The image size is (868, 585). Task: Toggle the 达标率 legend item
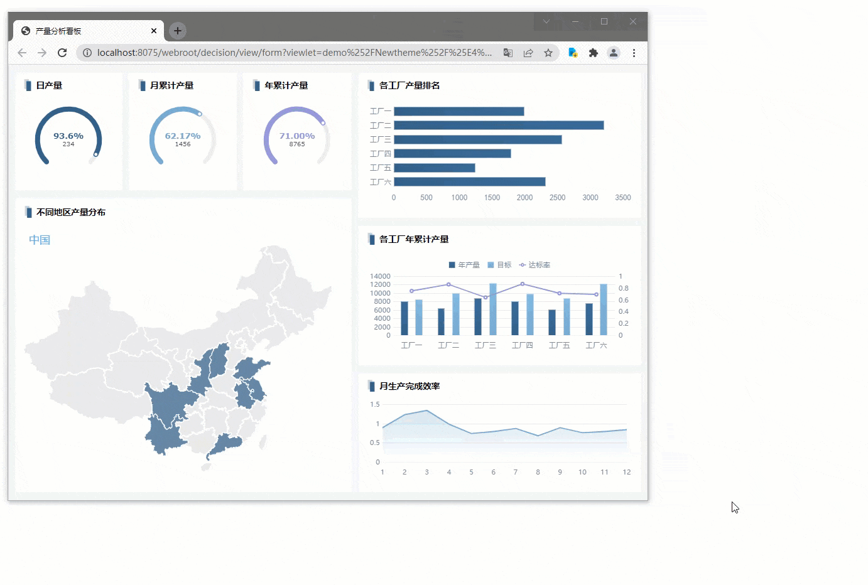pyautogui.click(x=534, y=265)
